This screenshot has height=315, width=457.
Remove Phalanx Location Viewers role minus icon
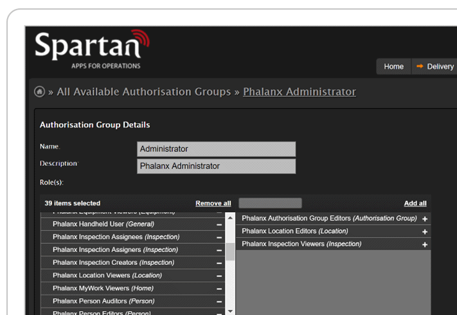219,276
